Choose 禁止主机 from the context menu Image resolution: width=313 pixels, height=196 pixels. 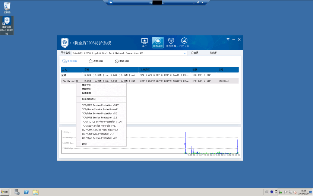(101, 85)
